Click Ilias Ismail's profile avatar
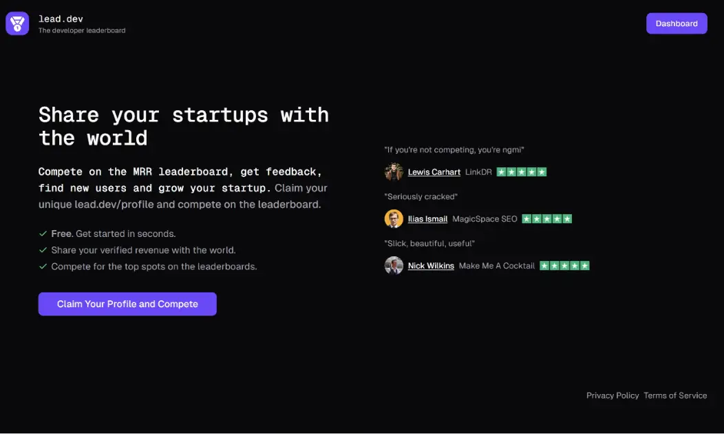This screenshot has height=434, width=724. (394, 218)
